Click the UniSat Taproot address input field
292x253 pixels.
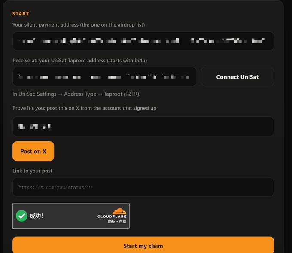pos(104,76)
